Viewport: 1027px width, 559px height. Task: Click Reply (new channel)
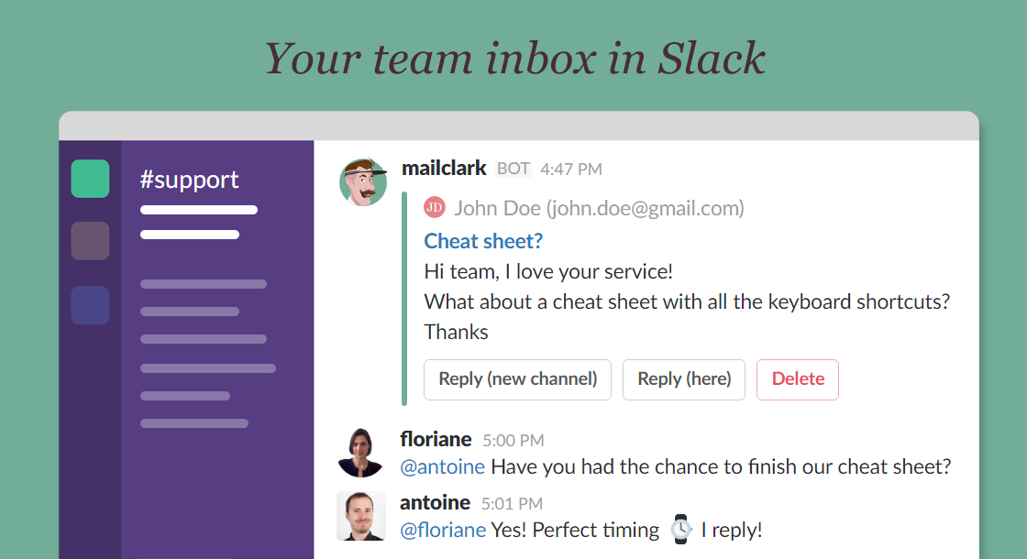pos(517,378)
